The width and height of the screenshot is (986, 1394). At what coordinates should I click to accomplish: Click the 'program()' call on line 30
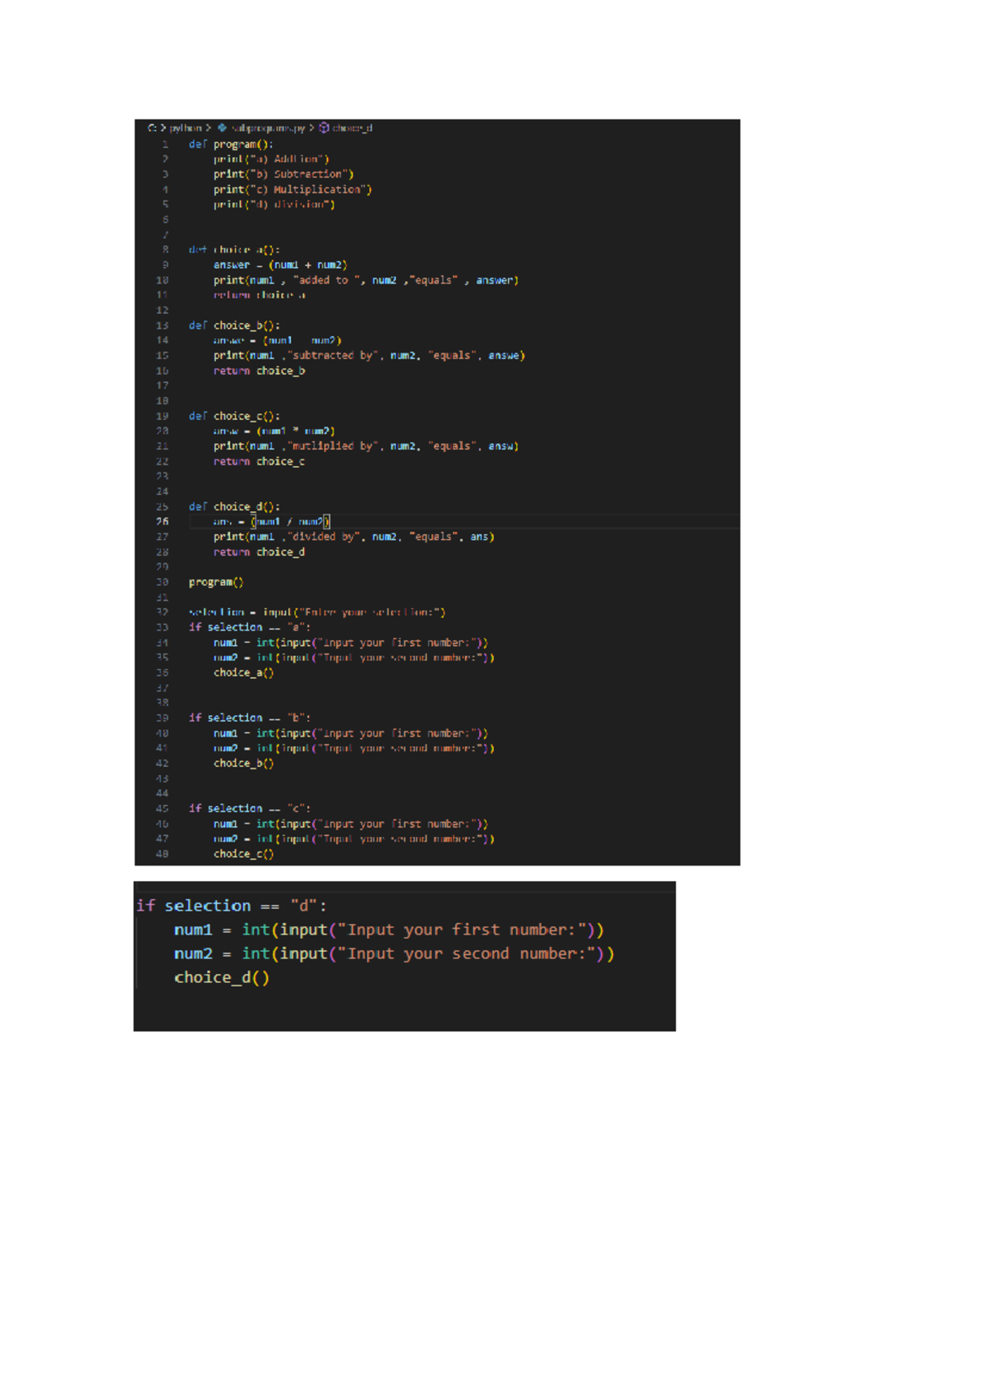(216, 583)
